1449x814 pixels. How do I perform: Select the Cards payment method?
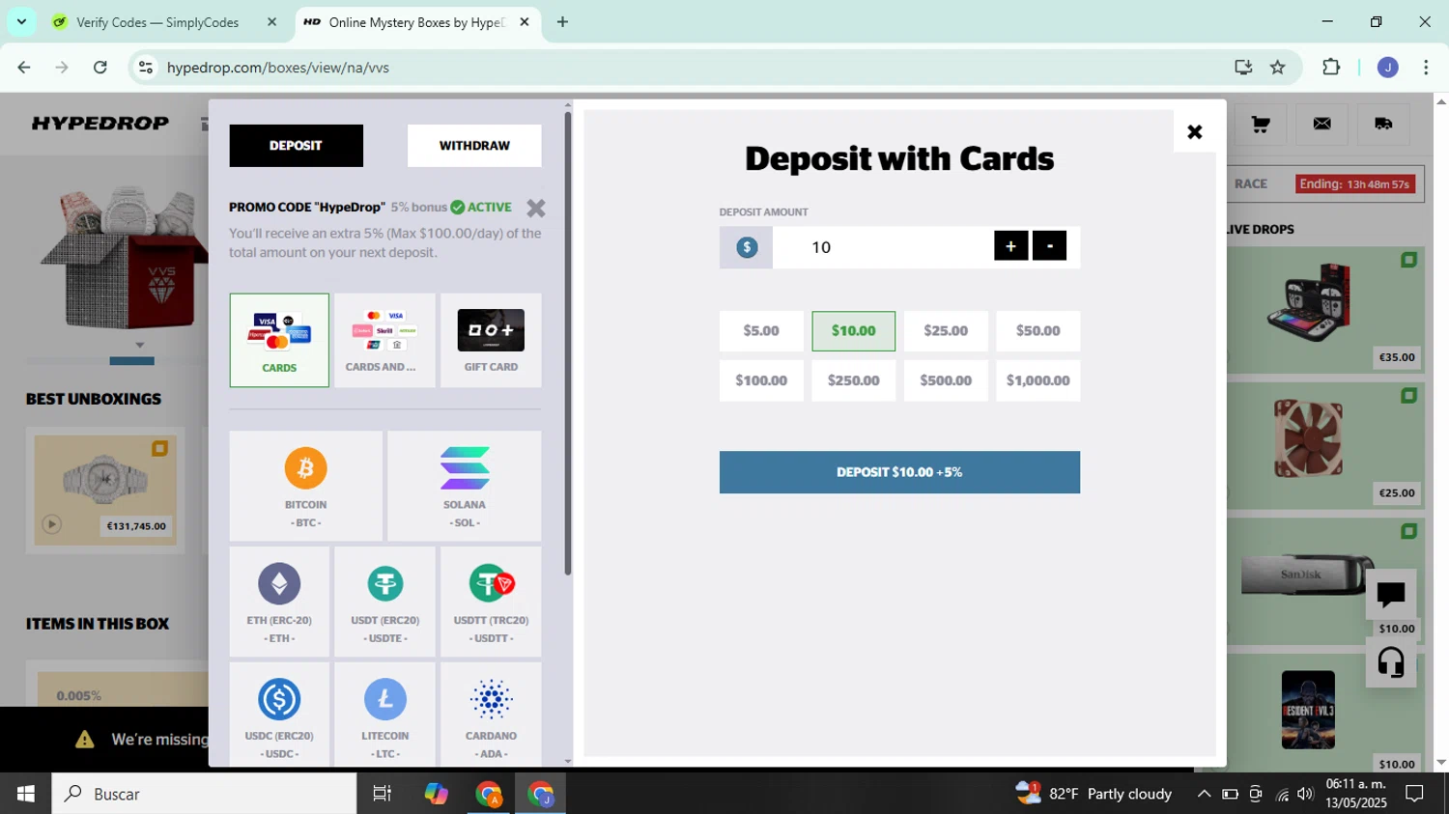point(279,340)
